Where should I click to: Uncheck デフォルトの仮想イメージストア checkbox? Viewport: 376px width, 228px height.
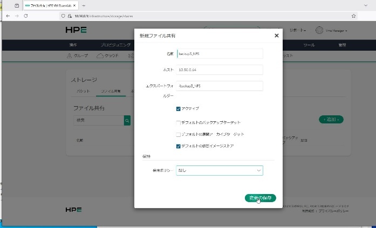179,146
